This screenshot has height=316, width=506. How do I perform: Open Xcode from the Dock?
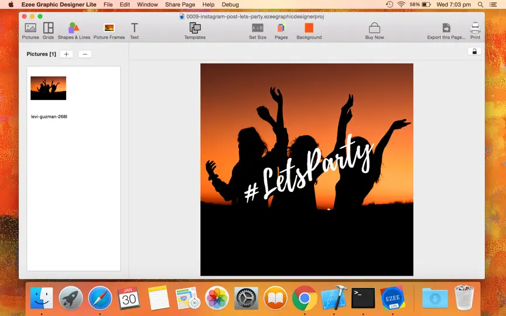pos(334,298)
